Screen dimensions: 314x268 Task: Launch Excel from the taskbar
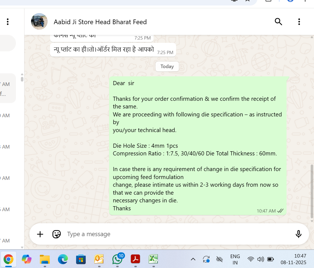pyautogui.click(x=153, y=259)
